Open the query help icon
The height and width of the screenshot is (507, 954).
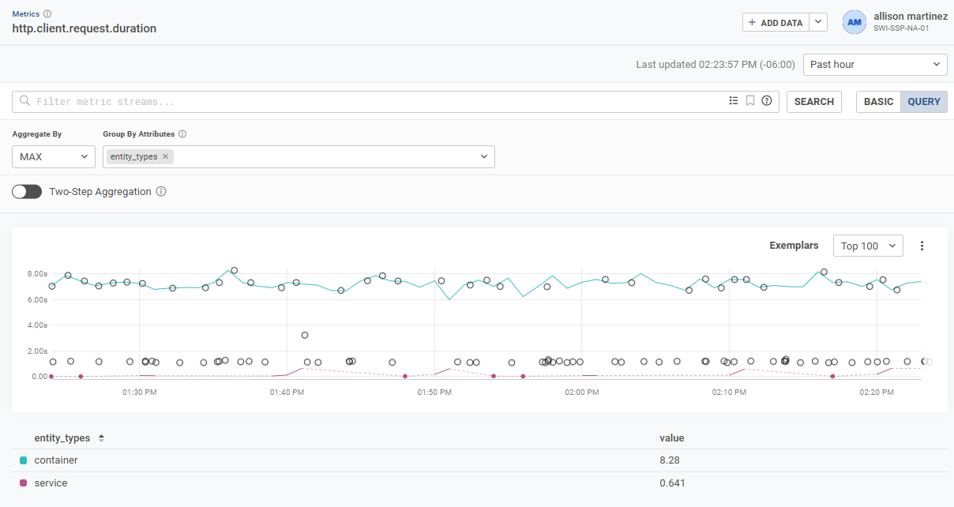(x=765, y=101)
